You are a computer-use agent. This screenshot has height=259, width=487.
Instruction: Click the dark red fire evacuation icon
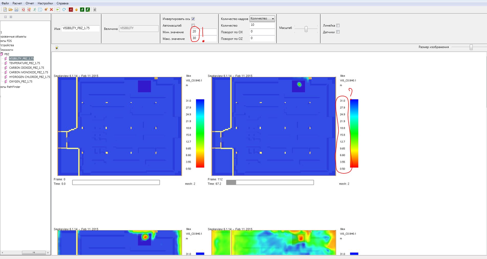point(71,9)
